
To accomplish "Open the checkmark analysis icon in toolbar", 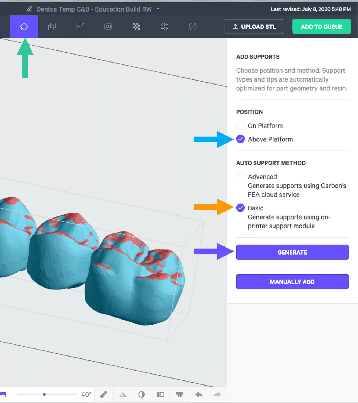I will coord(193,26).
